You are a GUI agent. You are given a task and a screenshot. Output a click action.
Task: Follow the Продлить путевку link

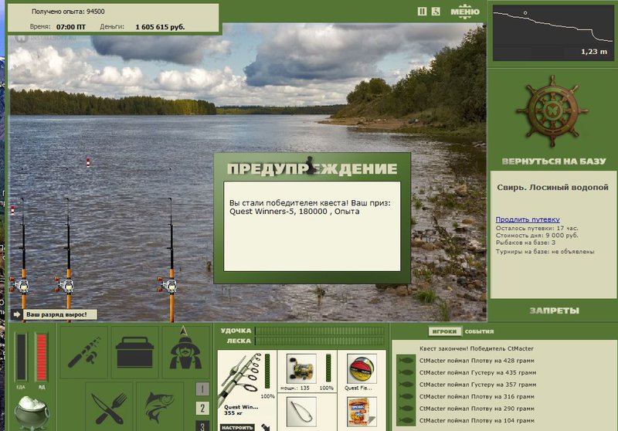coord(528,219)
